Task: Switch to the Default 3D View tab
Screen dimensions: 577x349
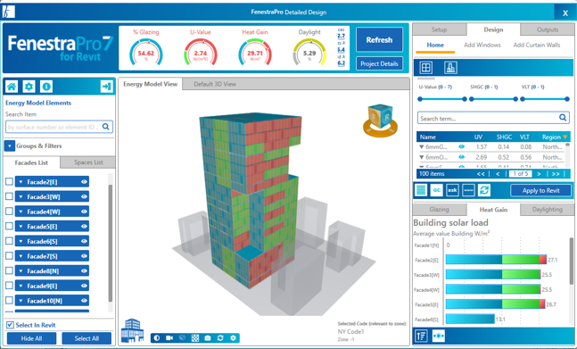Action: (x=215, y=84)
